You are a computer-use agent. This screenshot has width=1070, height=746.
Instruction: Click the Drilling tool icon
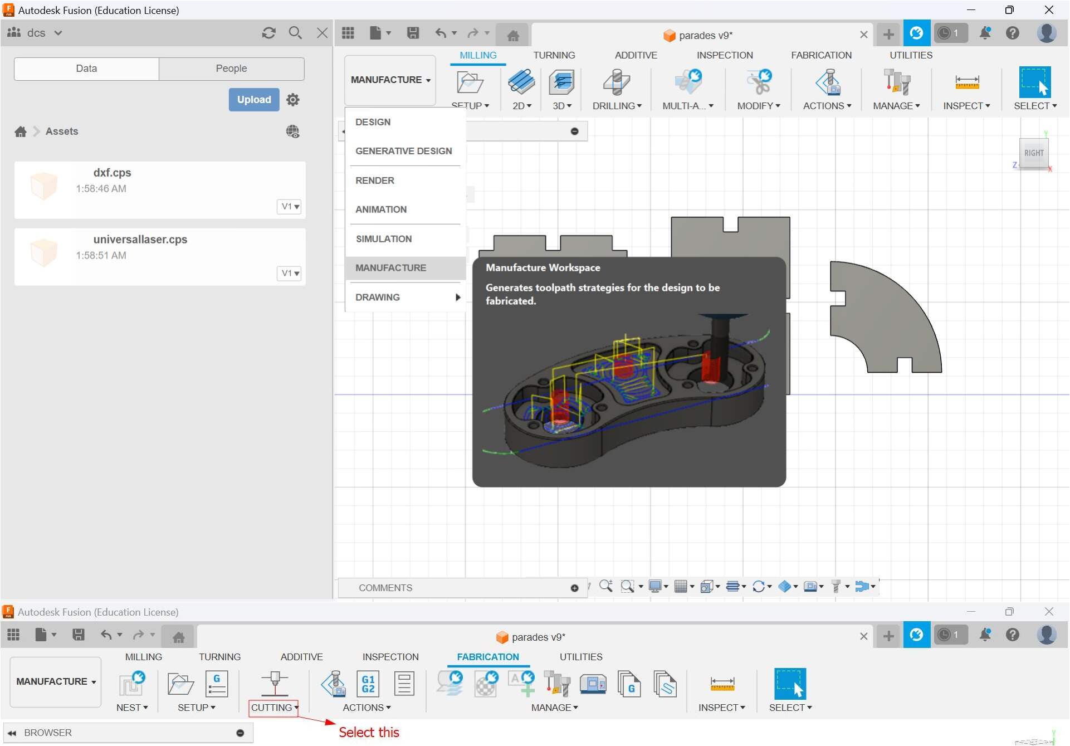point(616,82)
